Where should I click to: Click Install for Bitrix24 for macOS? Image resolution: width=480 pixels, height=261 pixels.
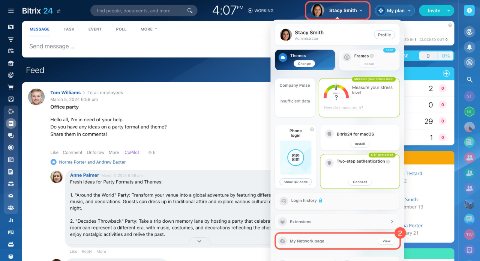coord(360,144)
